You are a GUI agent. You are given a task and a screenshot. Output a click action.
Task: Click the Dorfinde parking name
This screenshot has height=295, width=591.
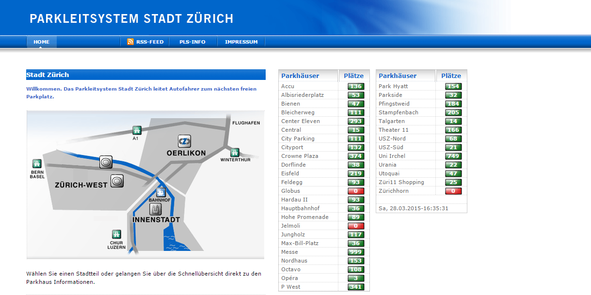293,165
